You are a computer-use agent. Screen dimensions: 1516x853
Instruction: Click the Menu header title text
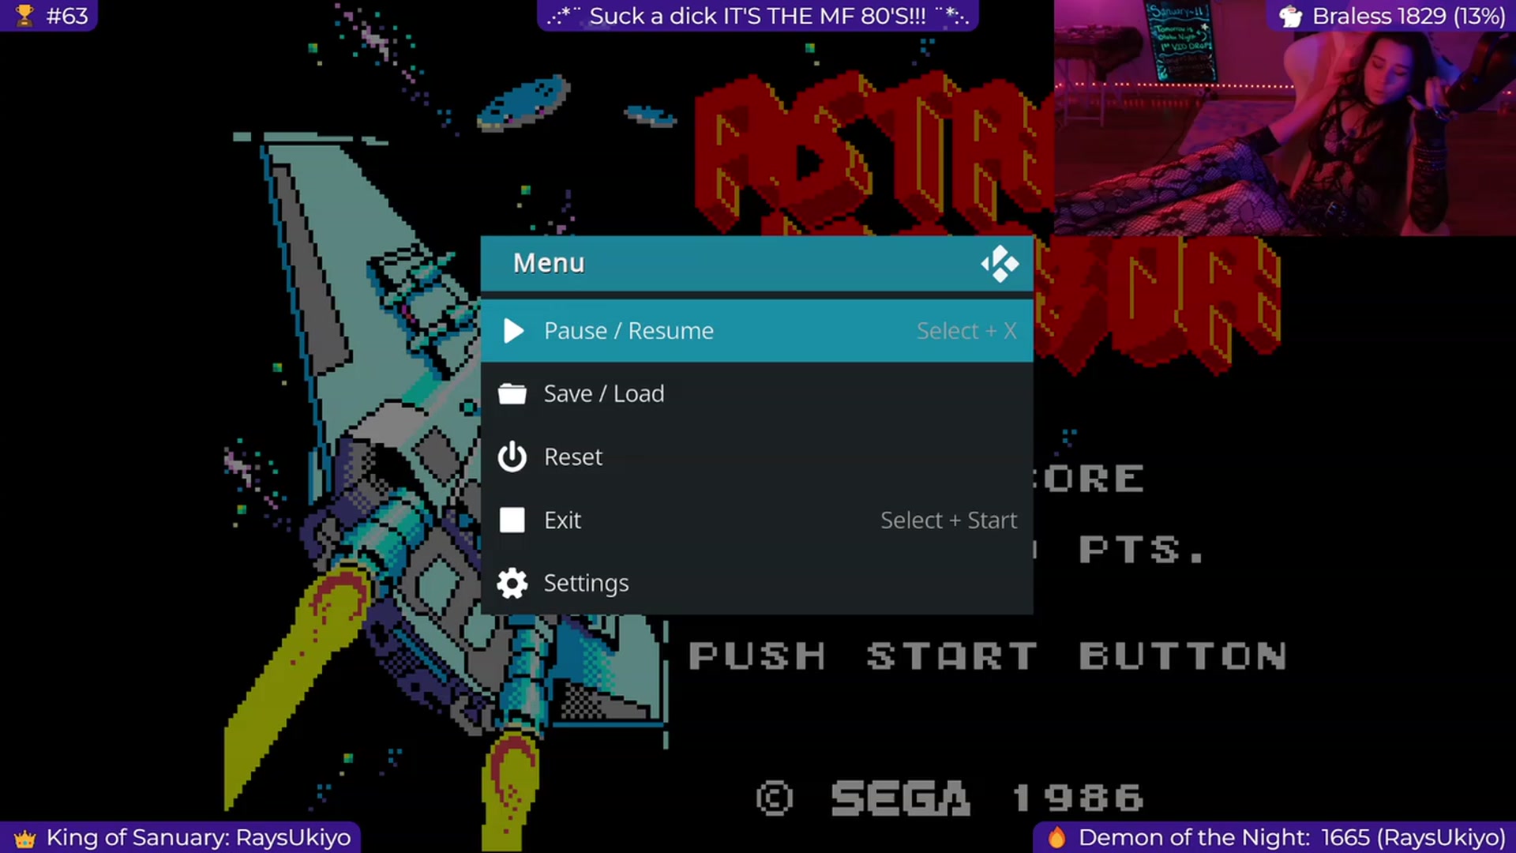[x=549, y=263]
